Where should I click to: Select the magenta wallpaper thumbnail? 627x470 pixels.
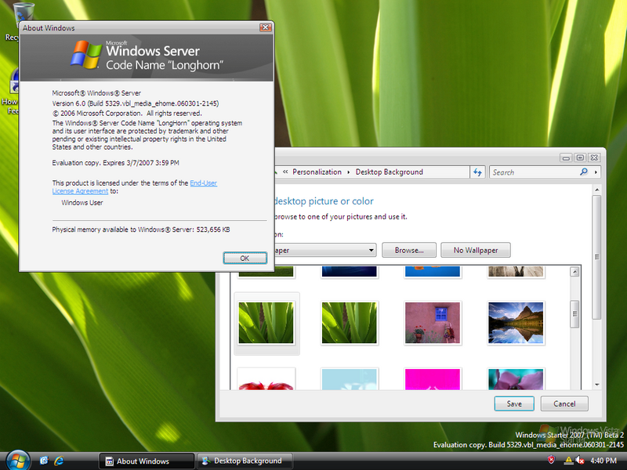tap(433, 379)
